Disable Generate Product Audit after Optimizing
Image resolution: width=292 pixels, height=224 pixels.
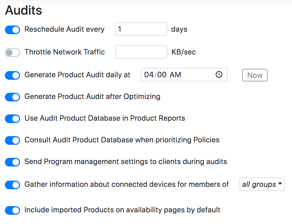click(12, 97)
